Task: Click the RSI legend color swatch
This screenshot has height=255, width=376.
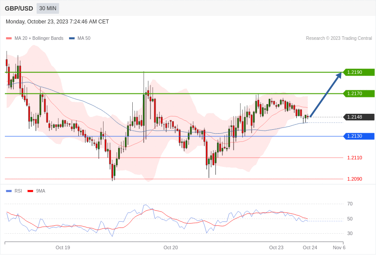Action: [9, 191]
